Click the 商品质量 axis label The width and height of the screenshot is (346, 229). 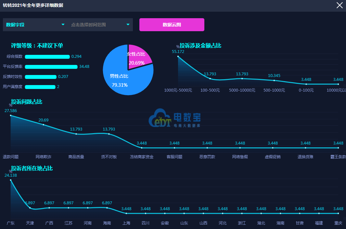click(76, 157)
